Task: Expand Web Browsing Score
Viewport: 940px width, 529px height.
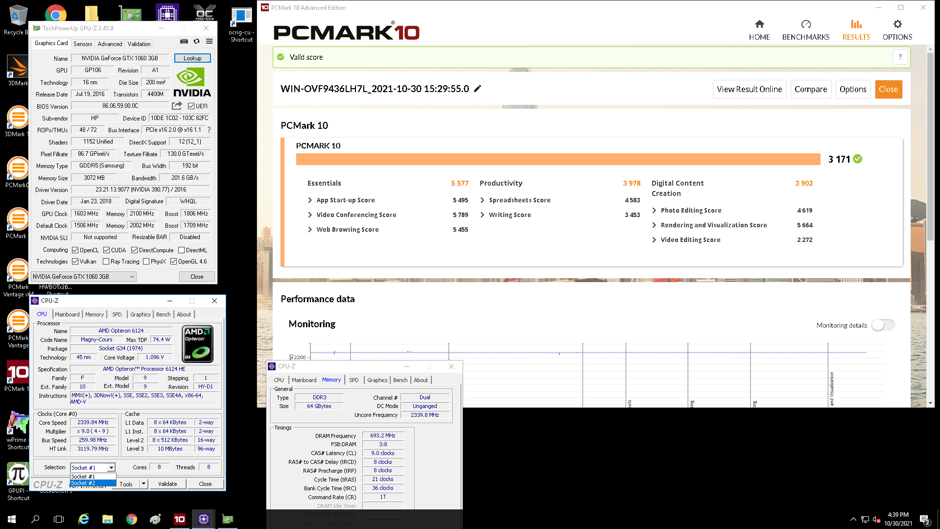Action: [x=310, y=229]
